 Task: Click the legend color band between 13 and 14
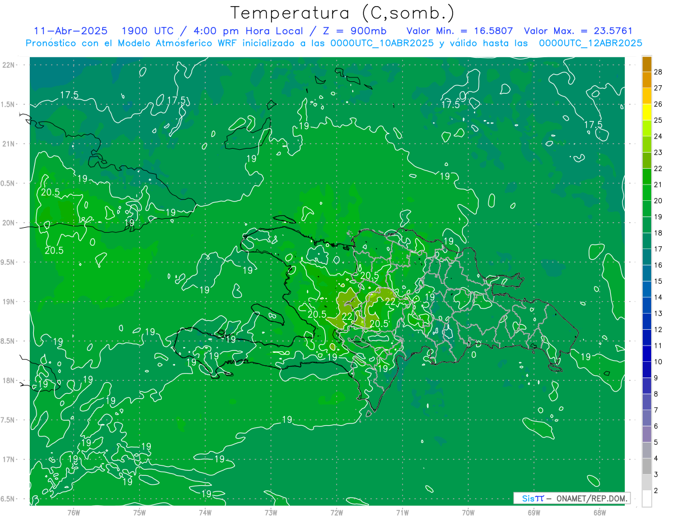[647, 305]
